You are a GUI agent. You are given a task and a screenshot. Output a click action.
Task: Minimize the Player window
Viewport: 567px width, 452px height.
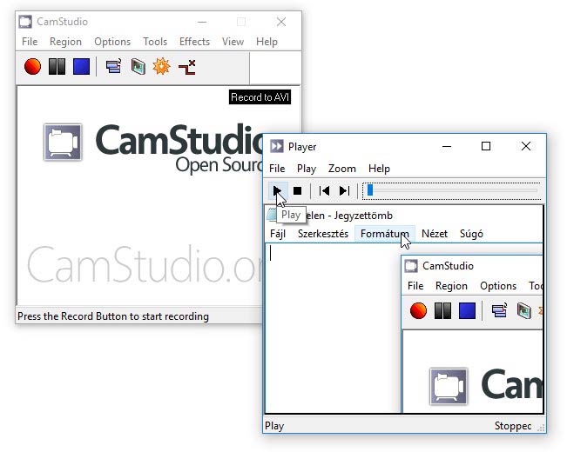[x=447, y=146]
